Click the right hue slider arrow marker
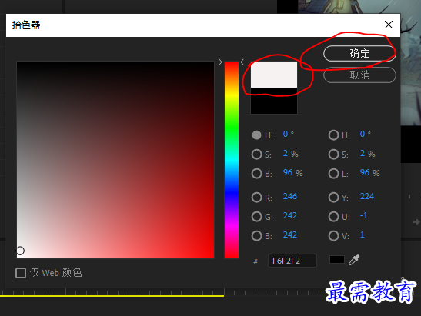The height and width of the screenshot is (316, 421). click(x=242, y=62)
